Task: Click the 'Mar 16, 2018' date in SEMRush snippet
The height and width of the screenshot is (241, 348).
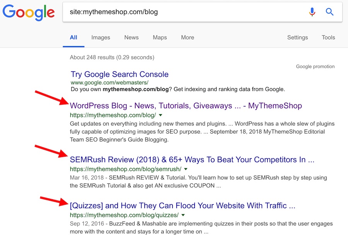Action: [87, 178]
